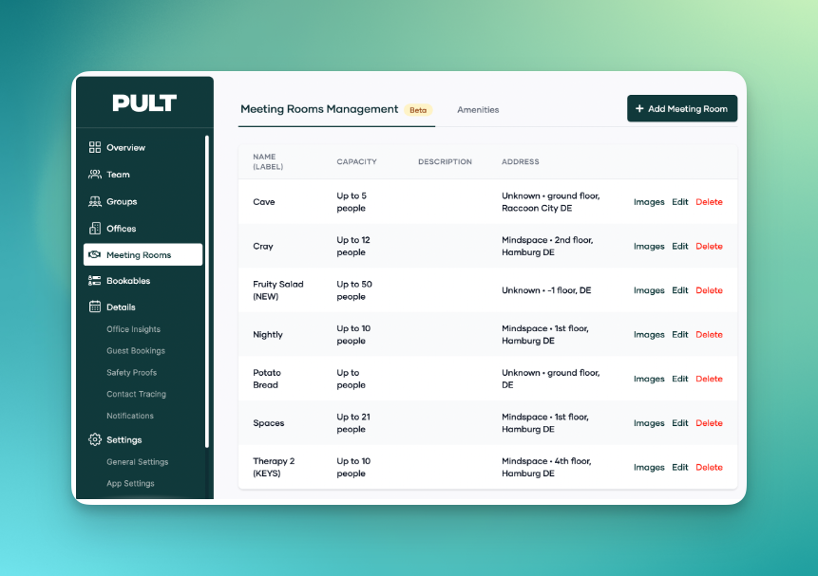Edit the Fruity Salad room
The image size is (818, 576).
click(679, 290)
